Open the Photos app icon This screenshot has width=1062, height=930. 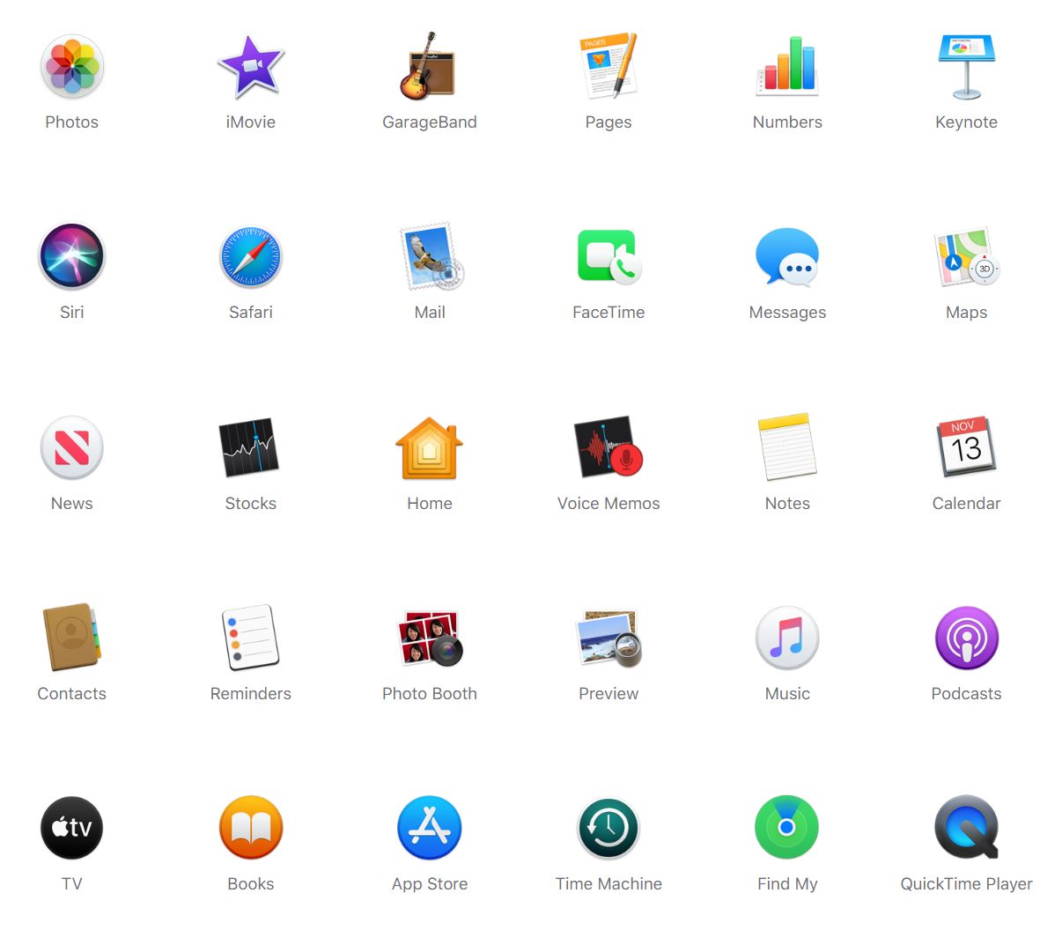[x=72, y=67]
